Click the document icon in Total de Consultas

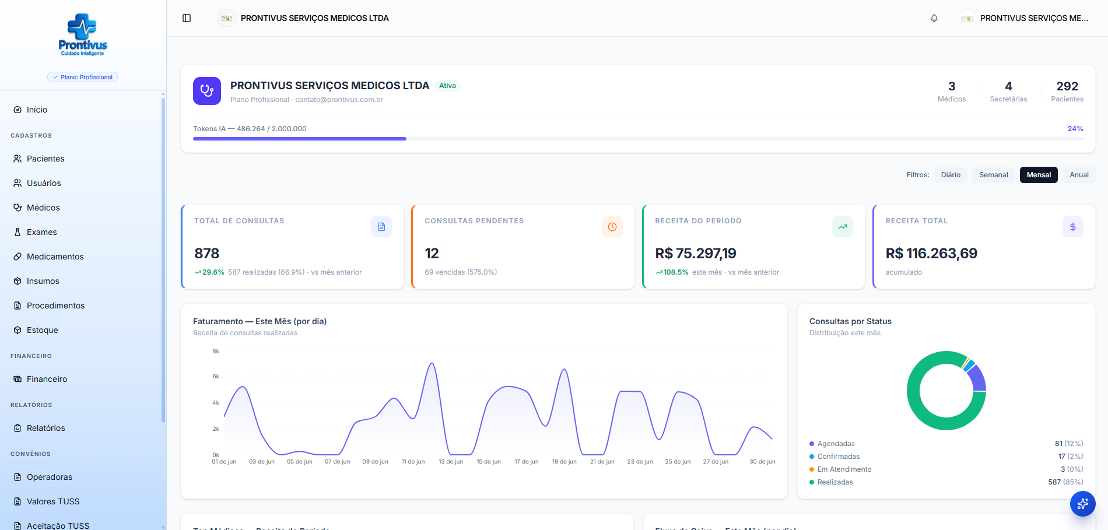point(381,227)
